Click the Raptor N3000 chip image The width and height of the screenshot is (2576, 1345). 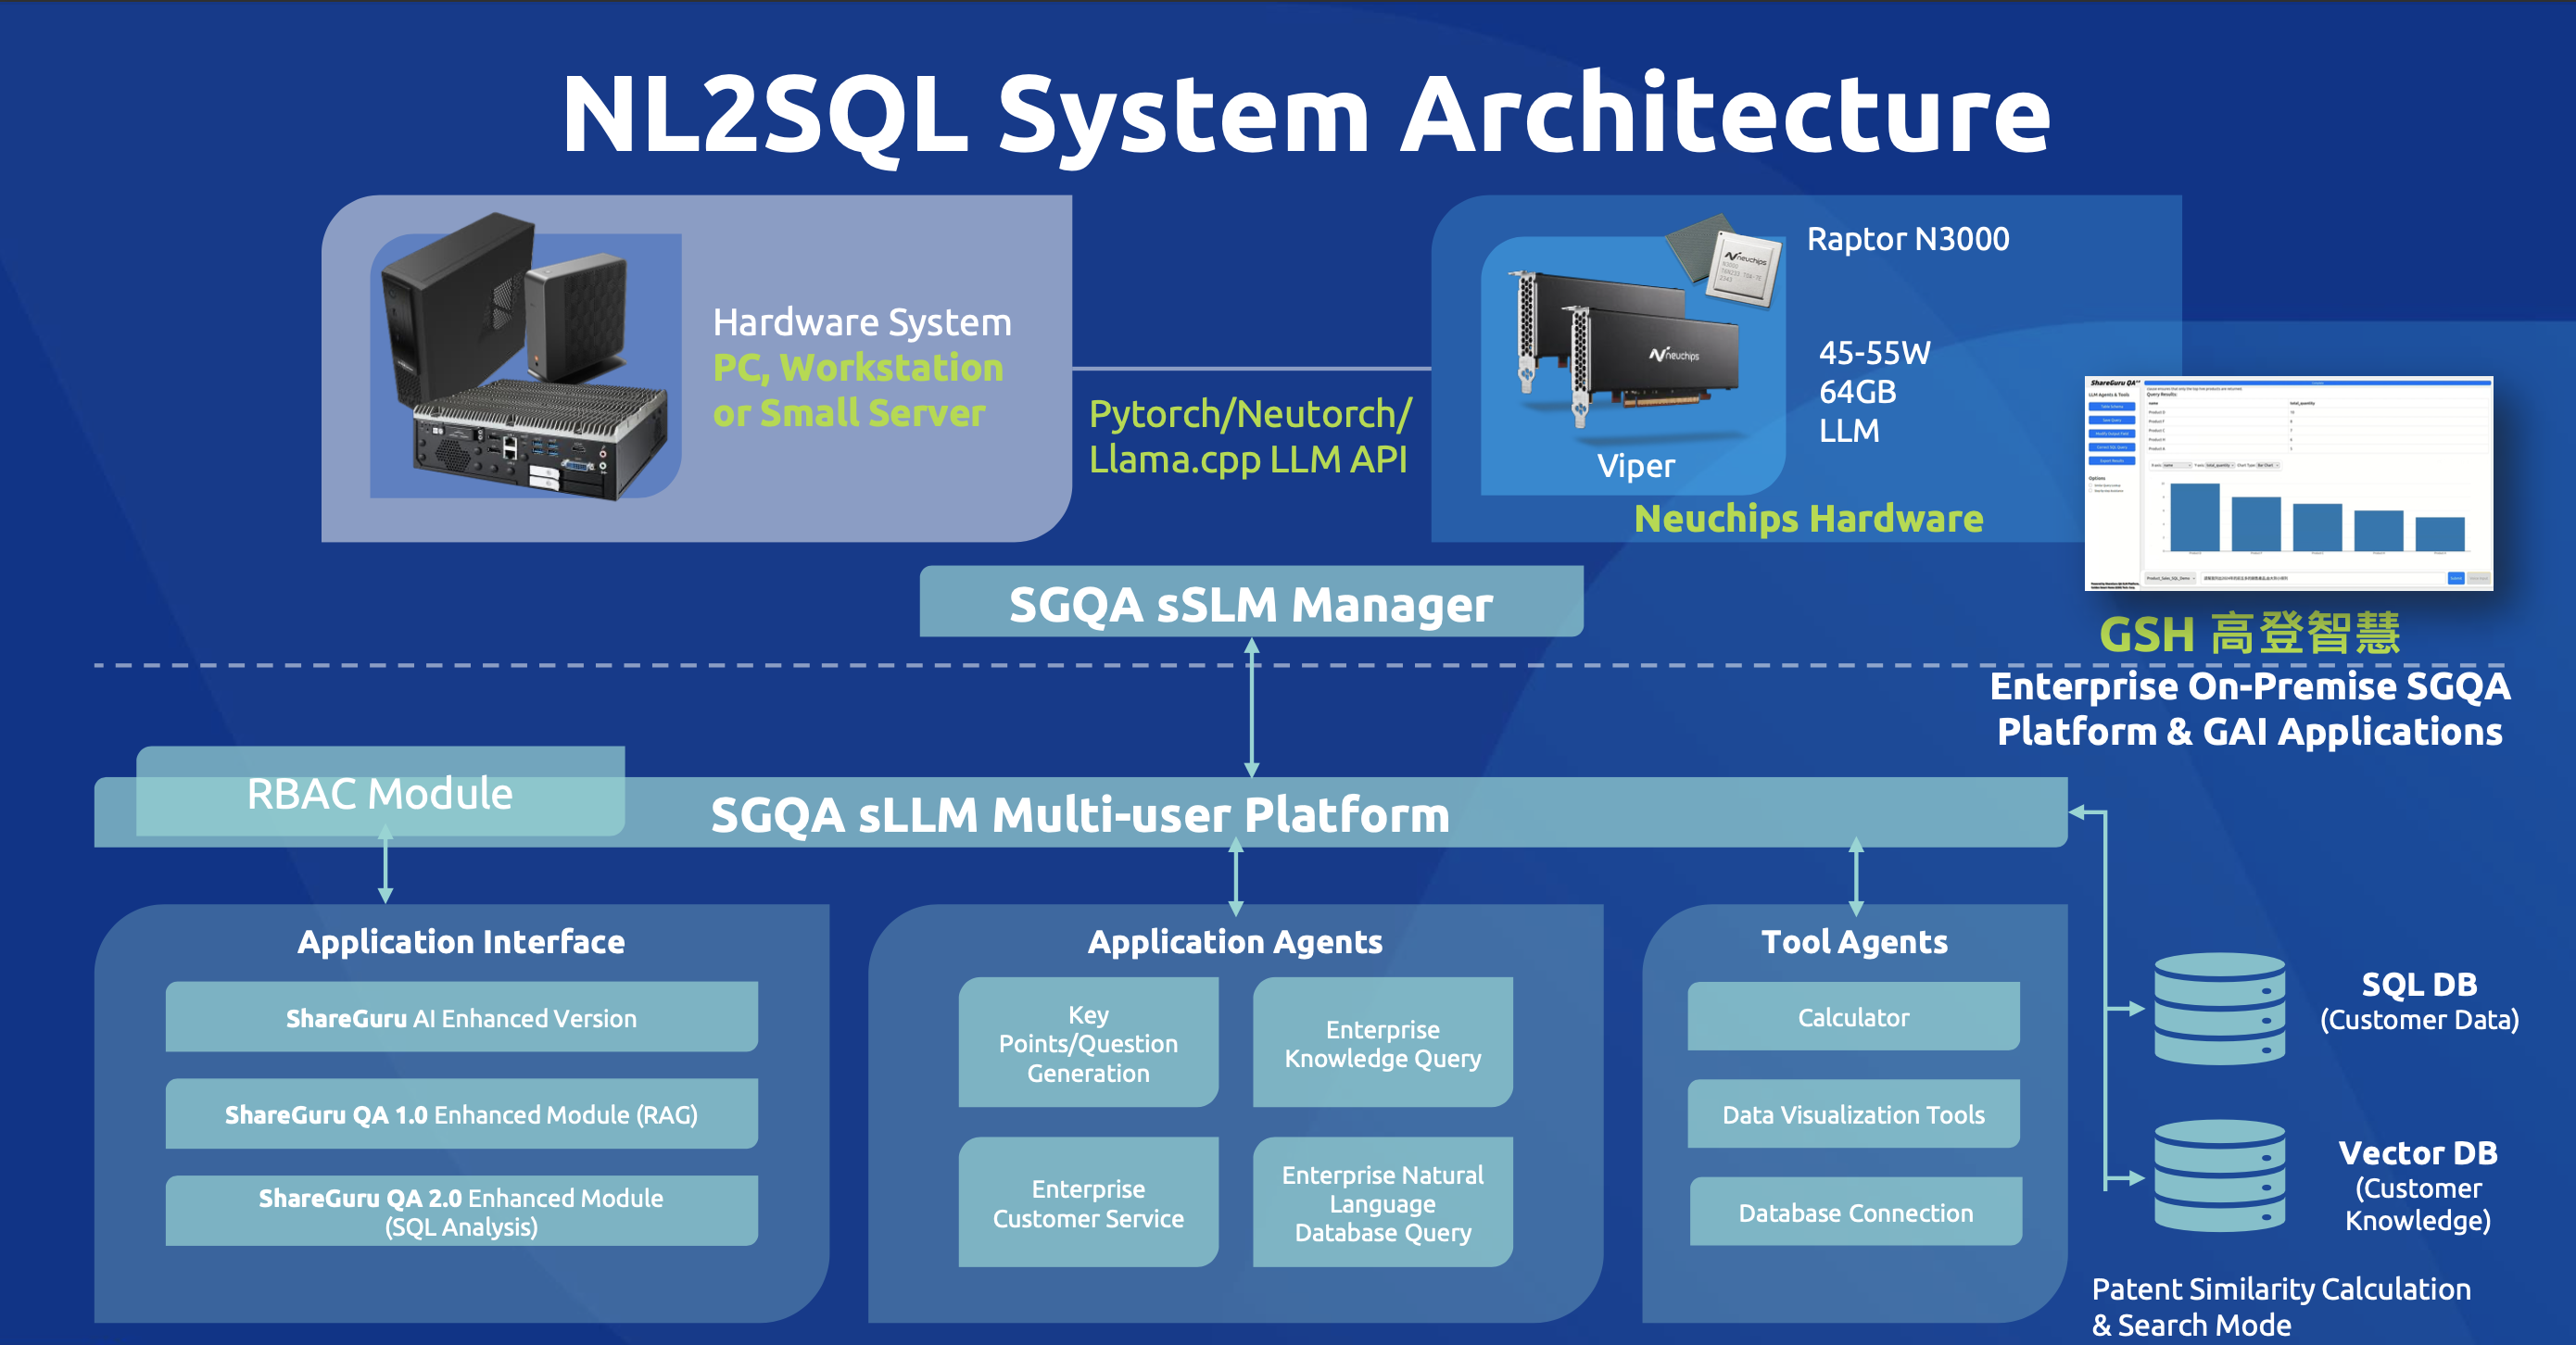1725,260
